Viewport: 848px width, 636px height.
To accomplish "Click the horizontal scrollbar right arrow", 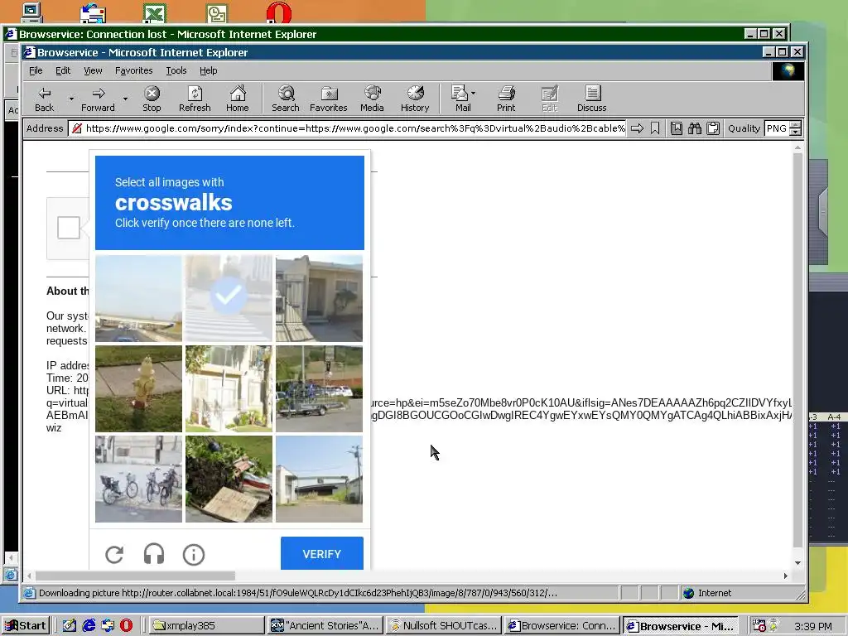I will coord(785,576).
